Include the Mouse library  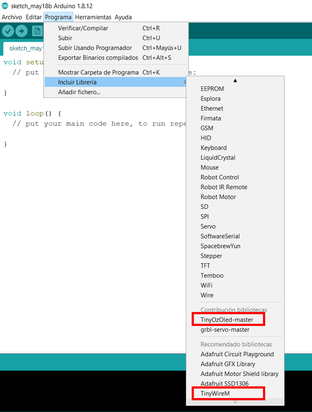pyautogui.click(x=235, y=167)
